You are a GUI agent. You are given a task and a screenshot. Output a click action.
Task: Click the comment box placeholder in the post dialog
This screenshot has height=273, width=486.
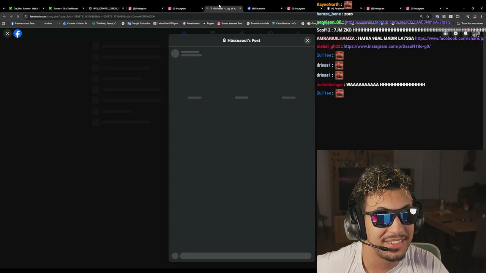point(245,256)
